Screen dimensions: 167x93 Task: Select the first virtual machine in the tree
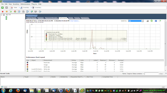pos(6,17)
